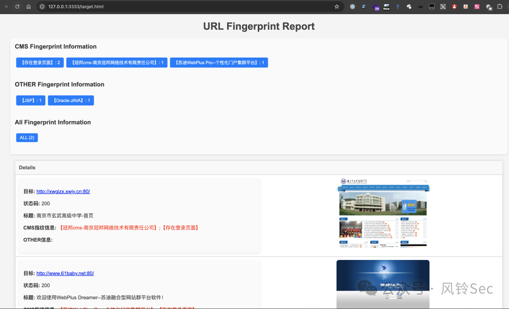Filter by 冠邦cms fingerprint tag
The height and width of the screenshot is (309, 509).
click(x=117, y=62)
